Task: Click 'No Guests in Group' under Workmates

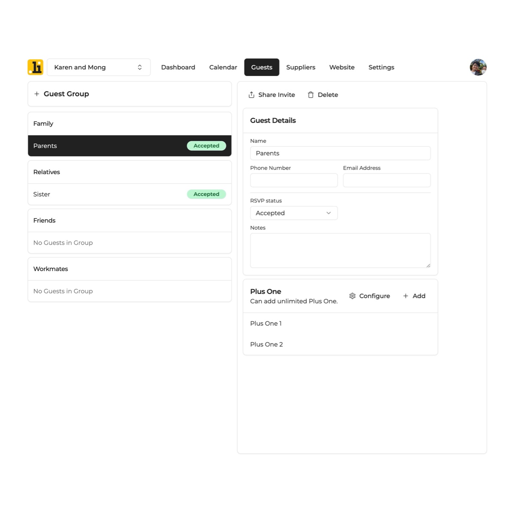Action: (x=63, y=291)
